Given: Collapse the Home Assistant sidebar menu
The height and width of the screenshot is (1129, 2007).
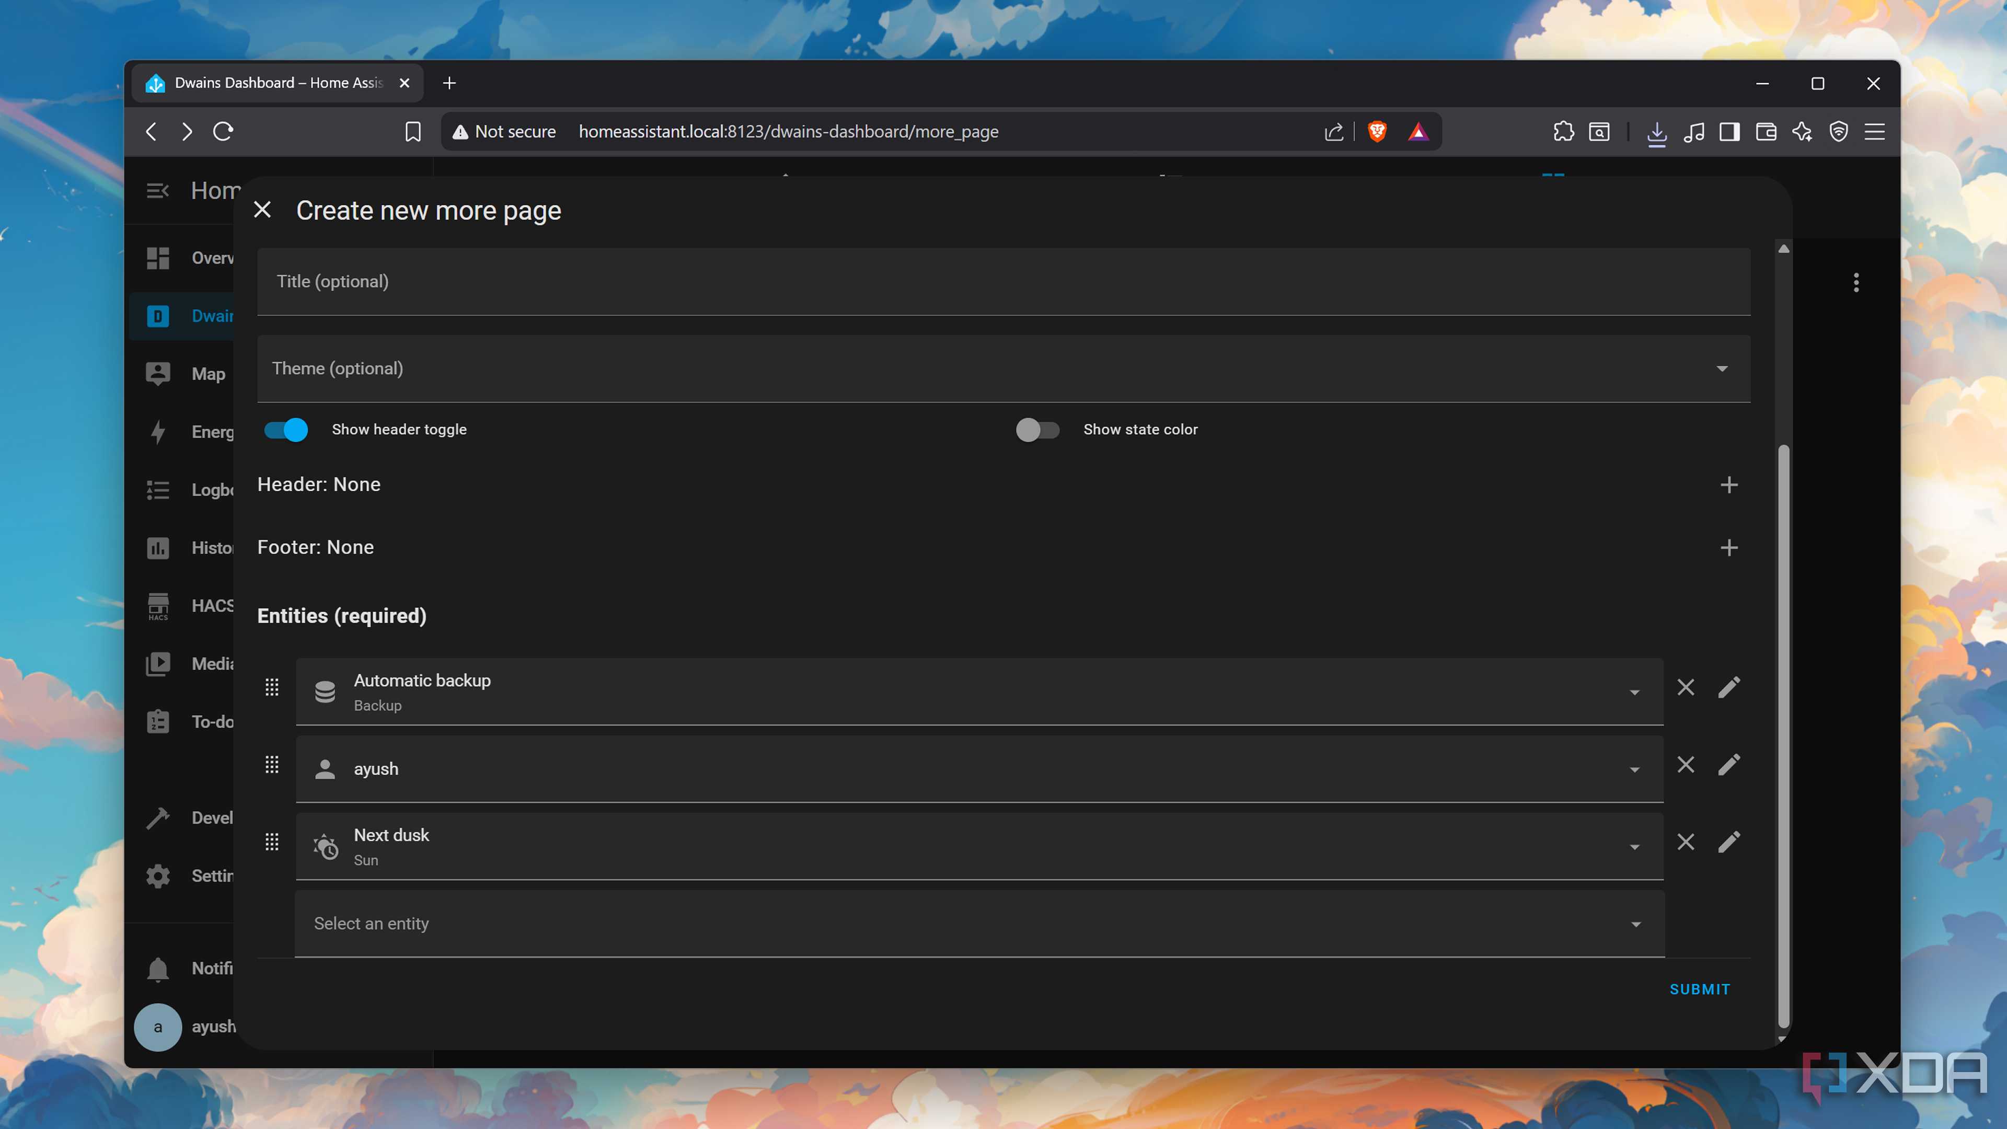Looking at the screenshot, I should pos(157,190).
